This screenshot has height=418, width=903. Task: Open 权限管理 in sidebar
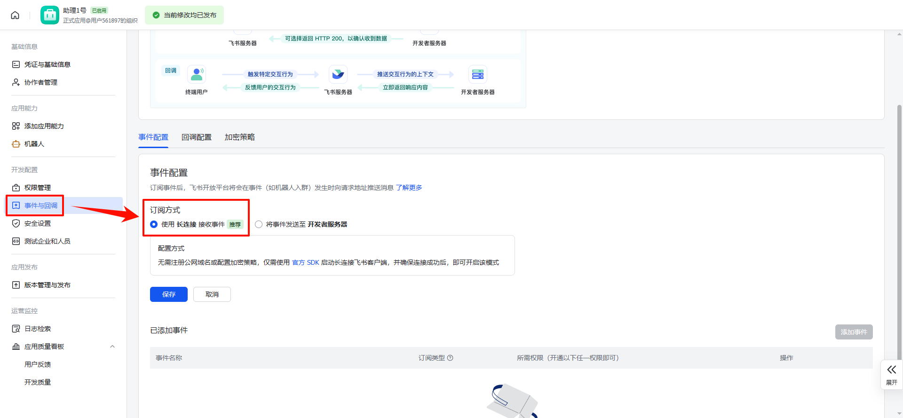pyautogui.click(x=37, y=188)
